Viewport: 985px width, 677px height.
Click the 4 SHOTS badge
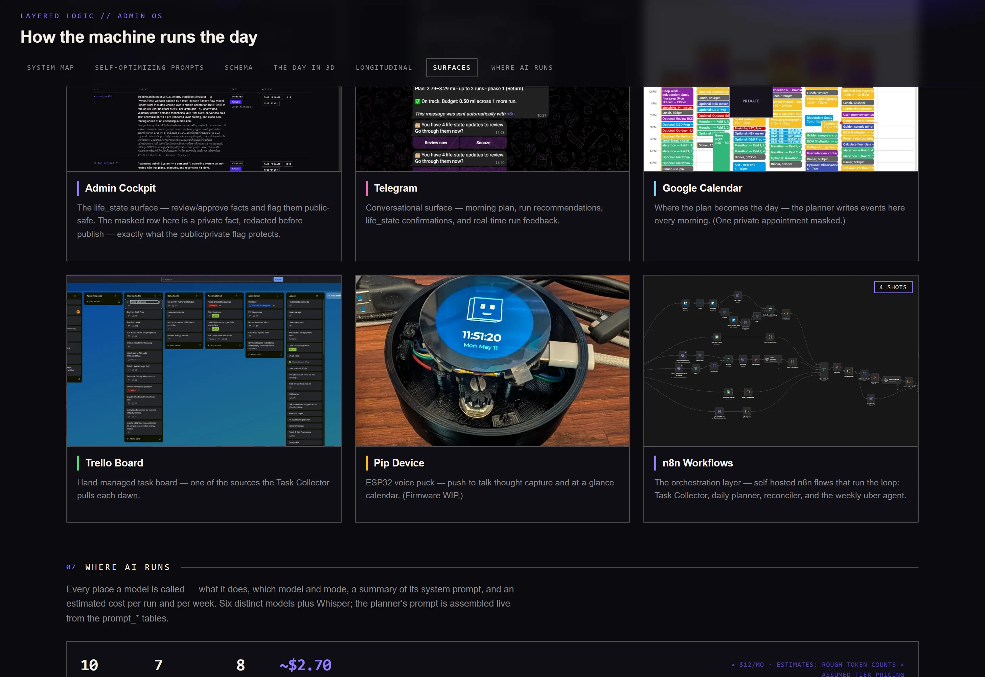(893, 287)
